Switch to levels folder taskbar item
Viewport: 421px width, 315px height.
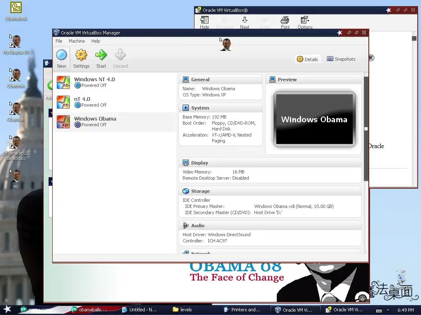point(183,310)
